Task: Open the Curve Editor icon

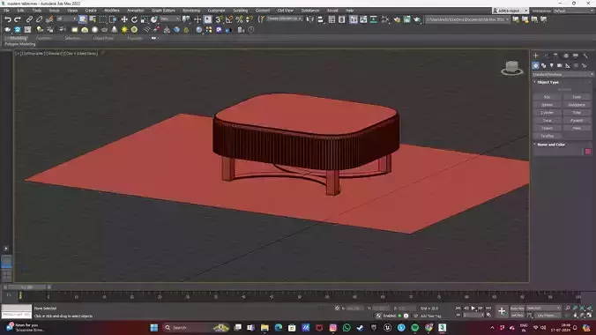Action: pos(363,19)
